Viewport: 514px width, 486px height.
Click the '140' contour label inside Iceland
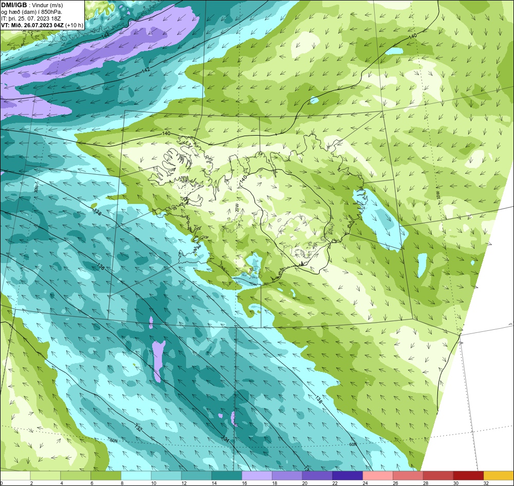[243, 180]
